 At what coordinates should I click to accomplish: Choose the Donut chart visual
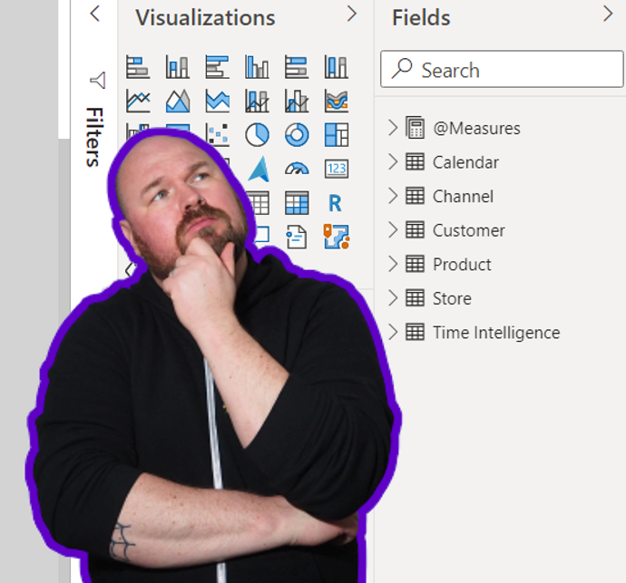tap(297, 134)
